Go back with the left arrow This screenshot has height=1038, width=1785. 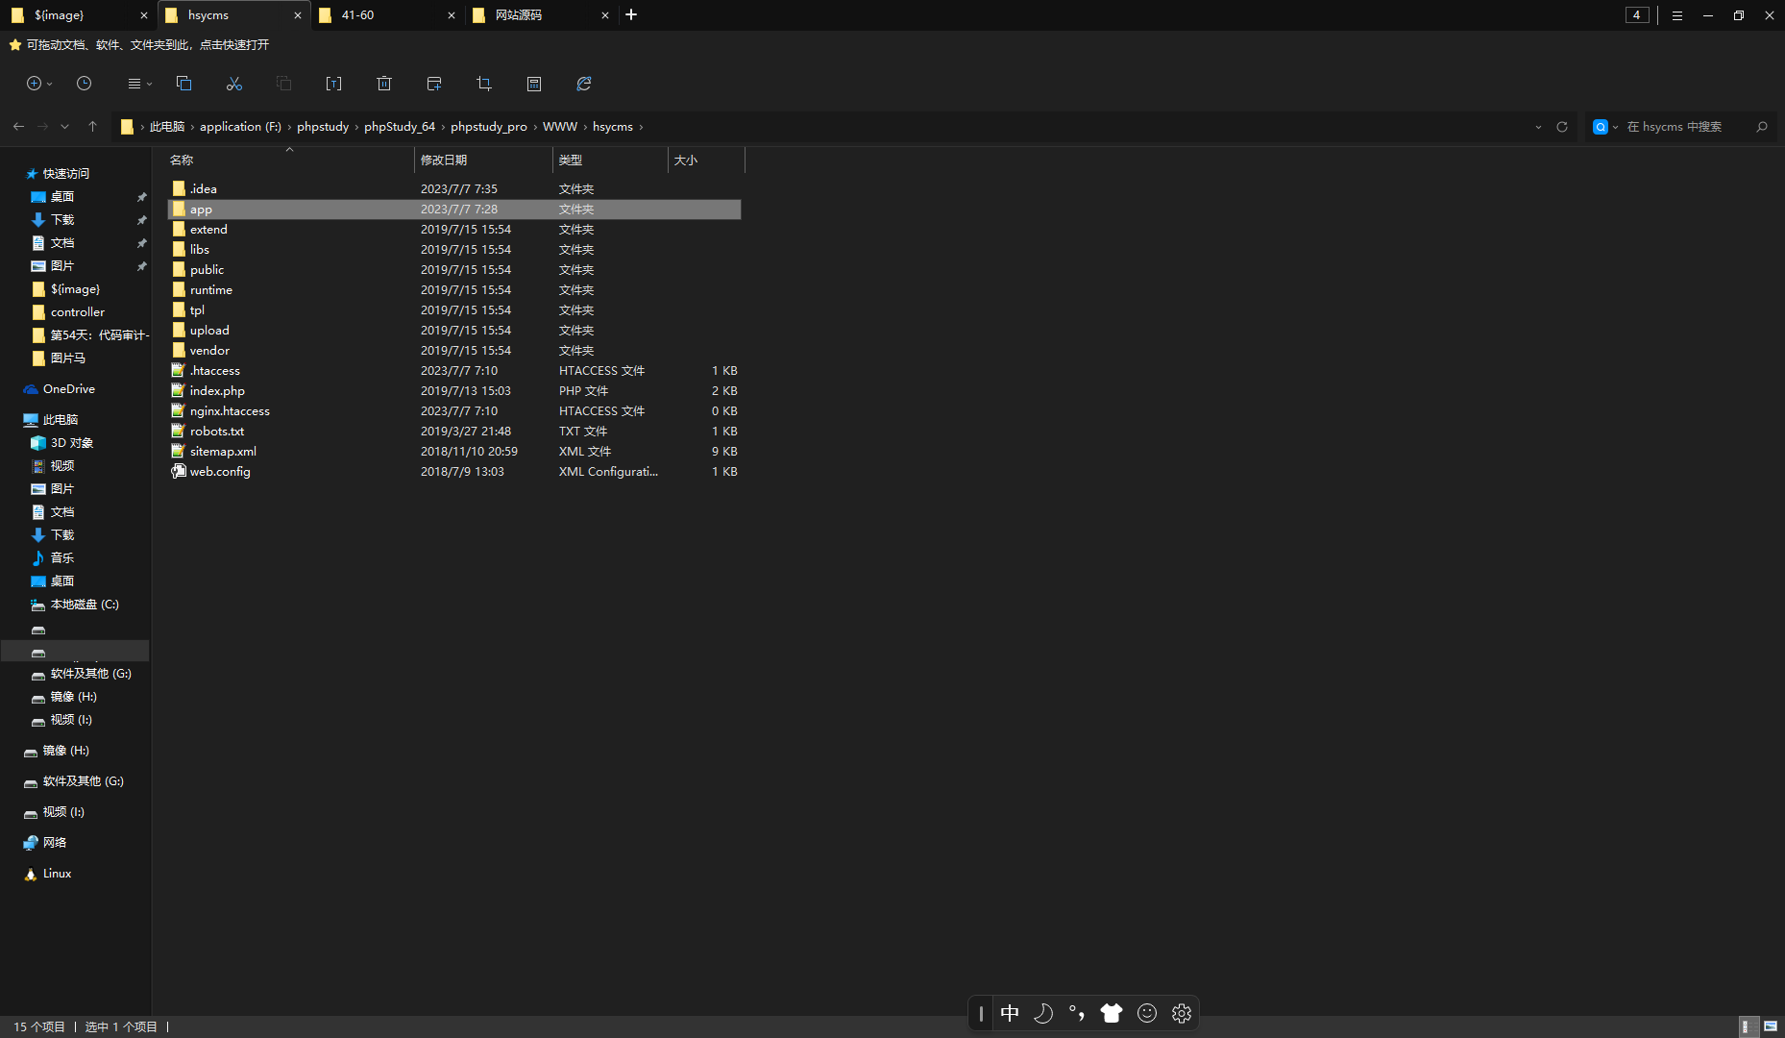coord(19,127)
